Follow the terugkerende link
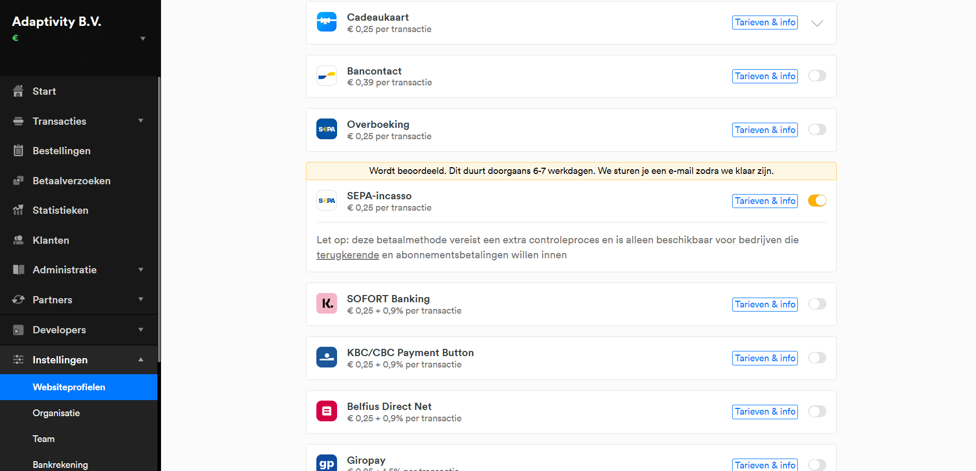Viewport: 976px width, 471px height. tap(347, 255)
